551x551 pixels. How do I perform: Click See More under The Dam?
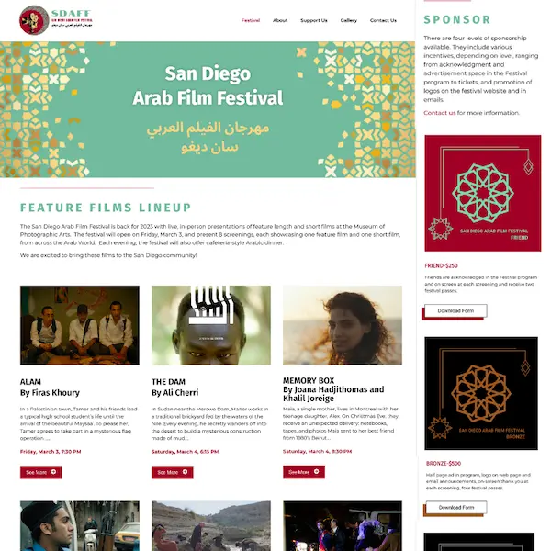(x=173, y=472)
